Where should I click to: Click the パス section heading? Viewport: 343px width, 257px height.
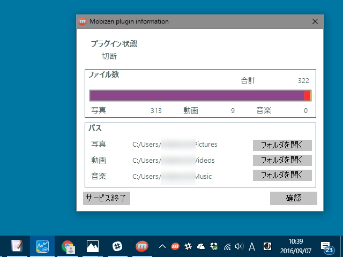click(95, 128)
